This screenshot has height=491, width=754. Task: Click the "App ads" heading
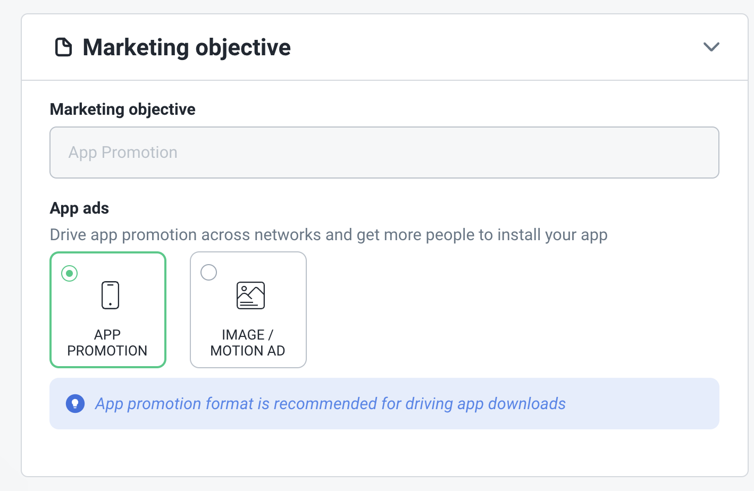pos(79,208)
